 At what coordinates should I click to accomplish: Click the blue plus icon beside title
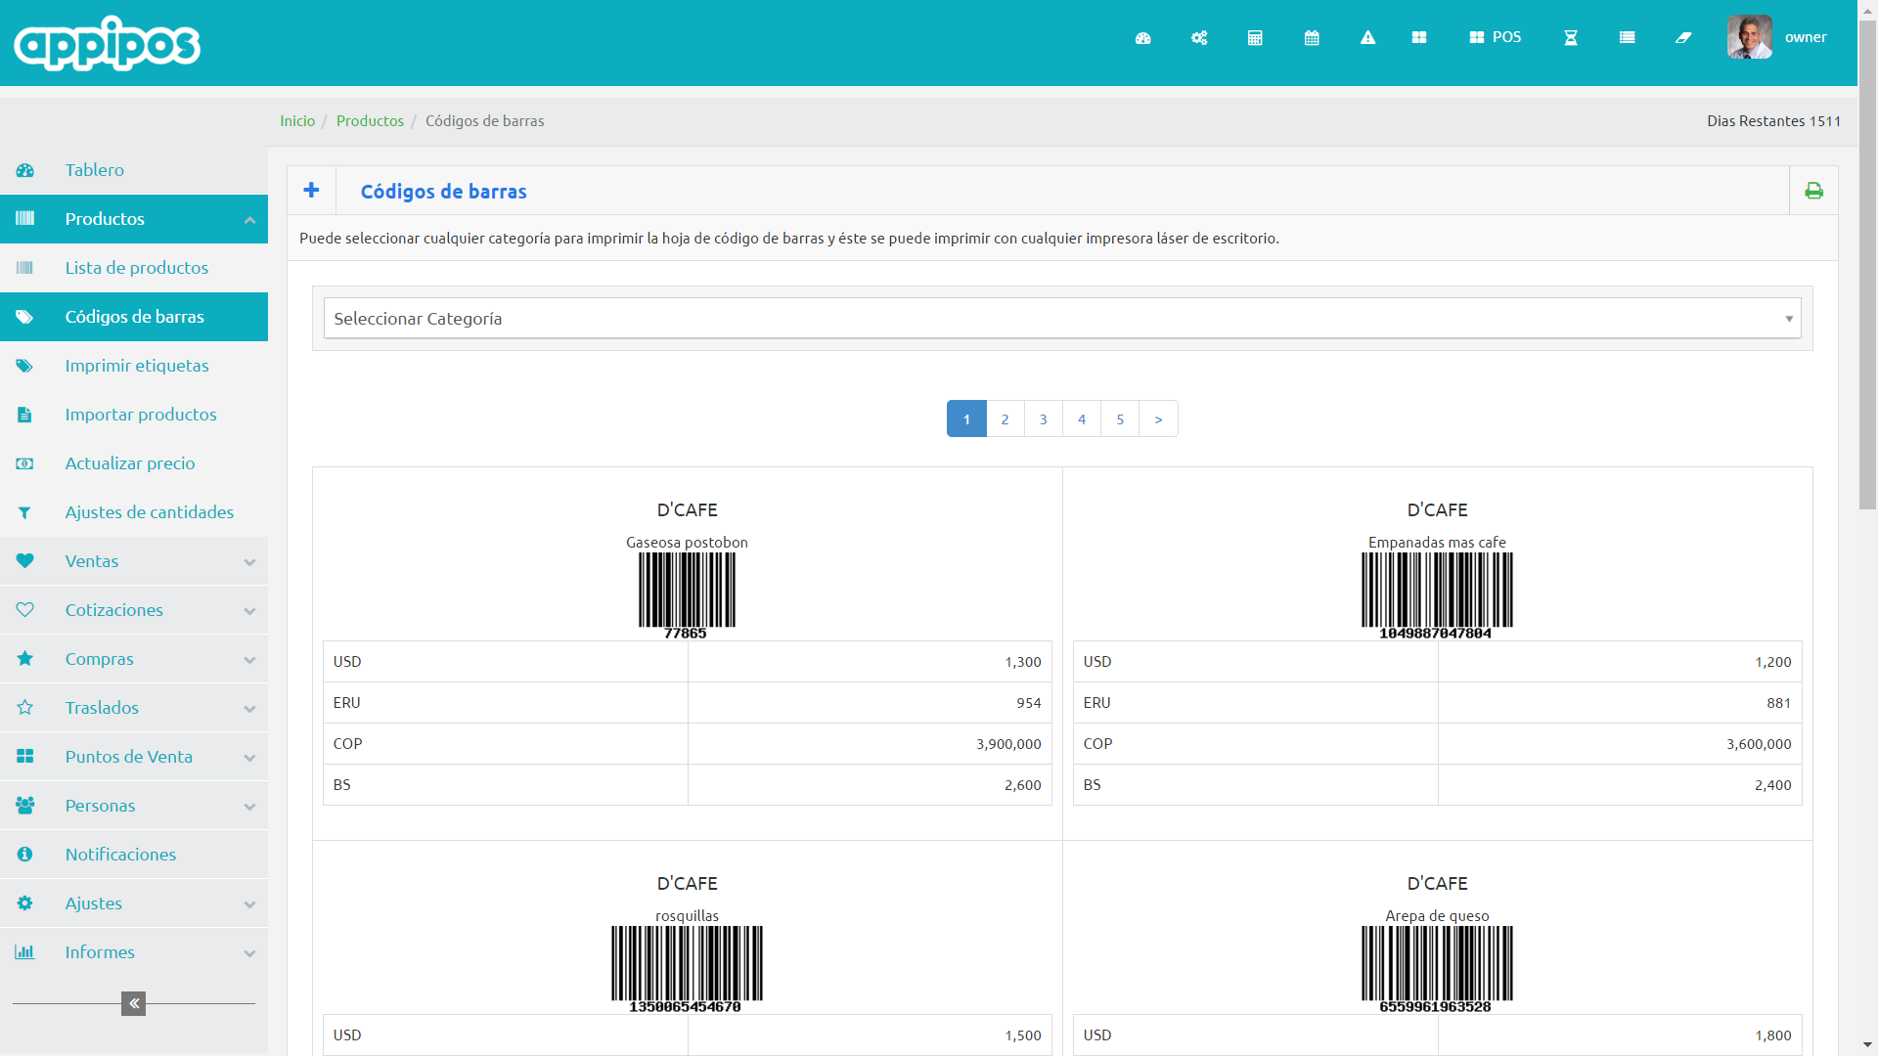pos(311,191)
